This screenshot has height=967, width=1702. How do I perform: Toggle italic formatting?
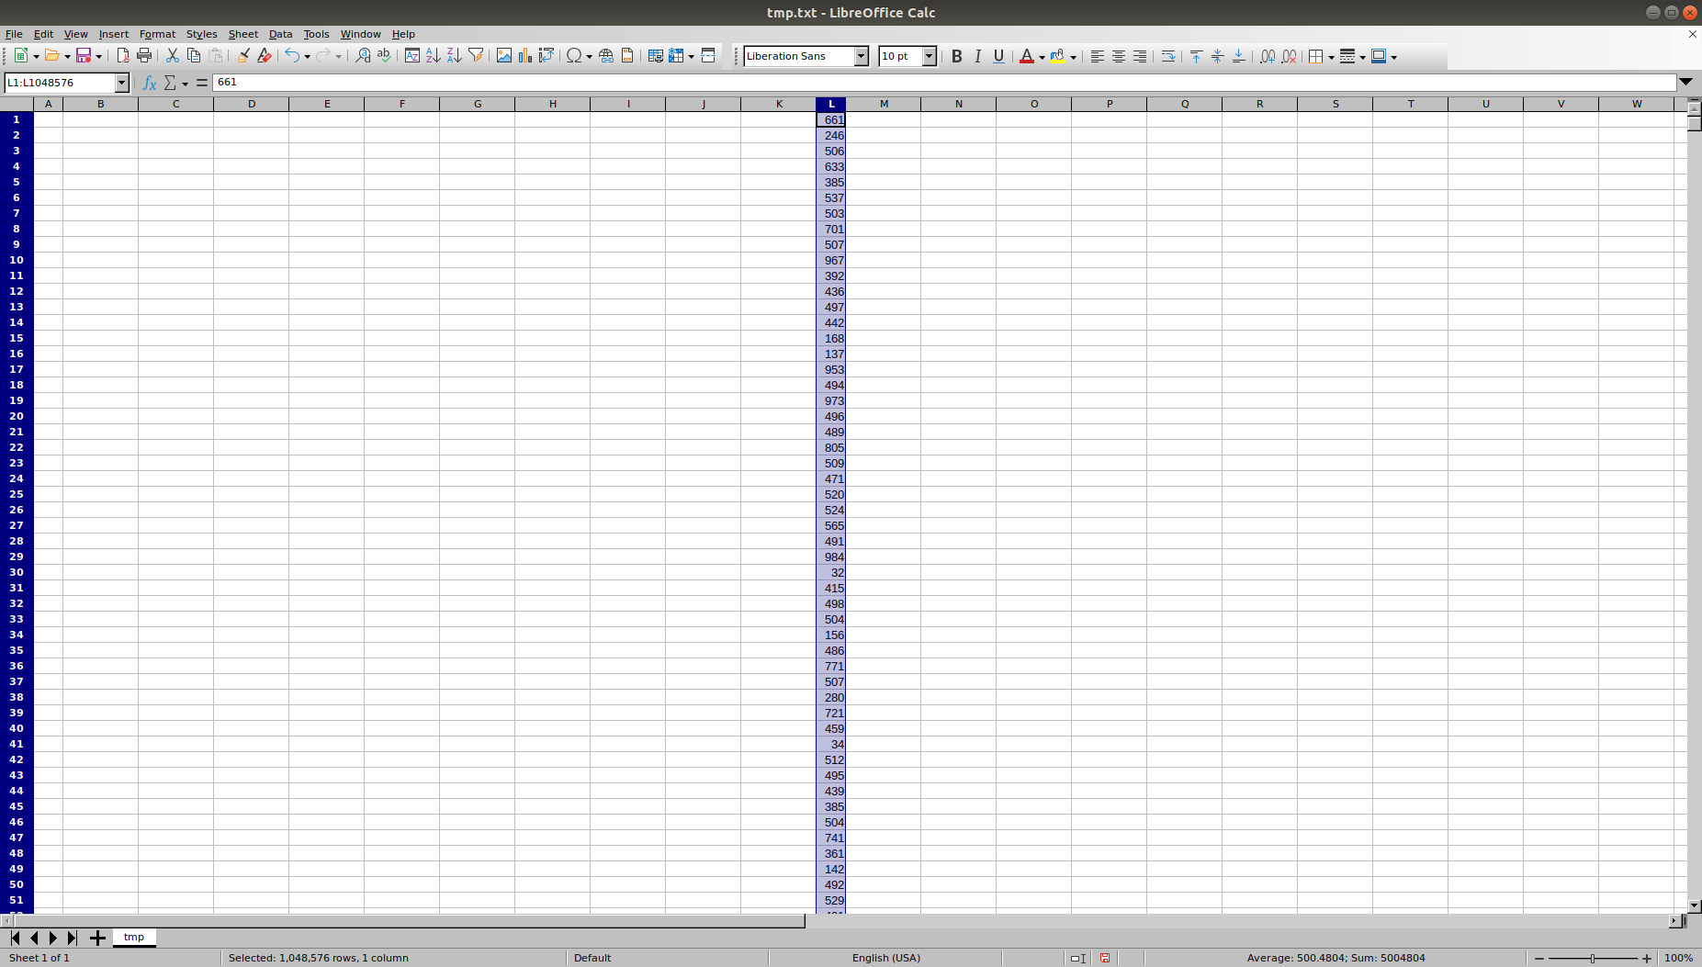pyautogui.click(x=977, y=56)
